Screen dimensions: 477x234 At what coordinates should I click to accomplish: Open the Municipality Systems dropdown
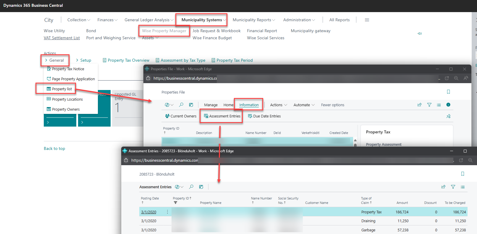click(x=204, y=20)
